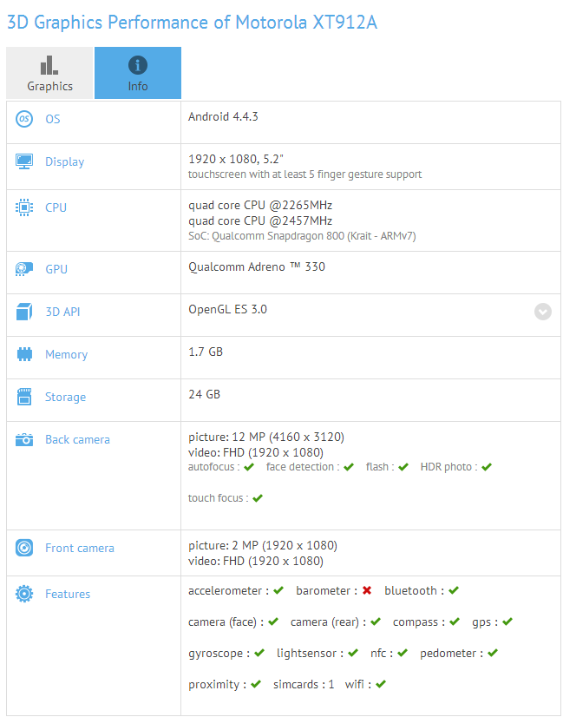Click the quad core CPU @2265MHz text
563x717 pixels.
(260, 206)
